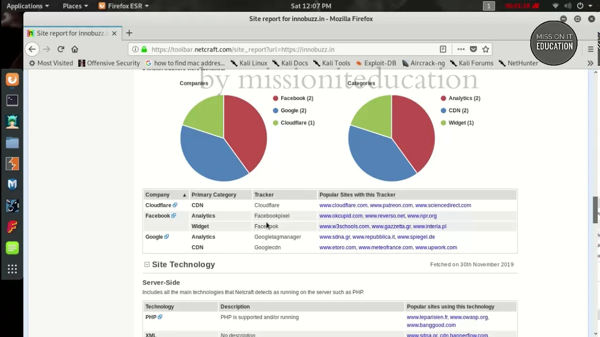Click the green padlock security icon

tap(144, 49)
